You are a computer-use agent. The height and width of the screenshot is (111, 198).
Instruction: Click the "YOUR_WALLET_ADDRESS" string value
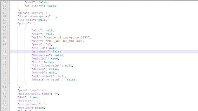point(64,41)
